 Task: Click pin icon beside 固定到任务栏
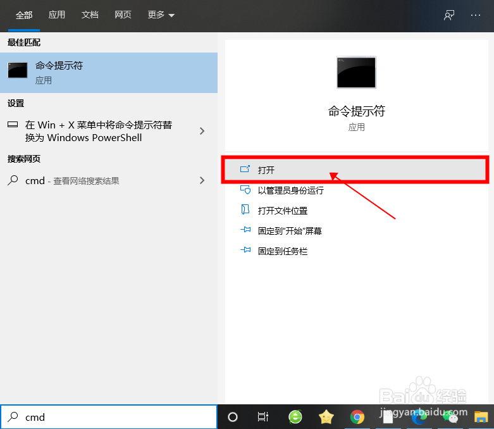(245, 251)
